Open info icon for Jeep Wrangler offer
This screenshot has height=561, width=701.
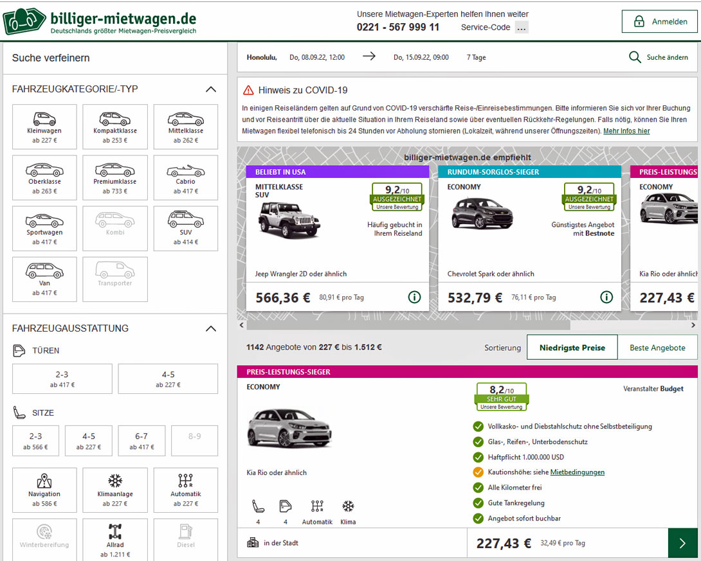click(414, 297)
